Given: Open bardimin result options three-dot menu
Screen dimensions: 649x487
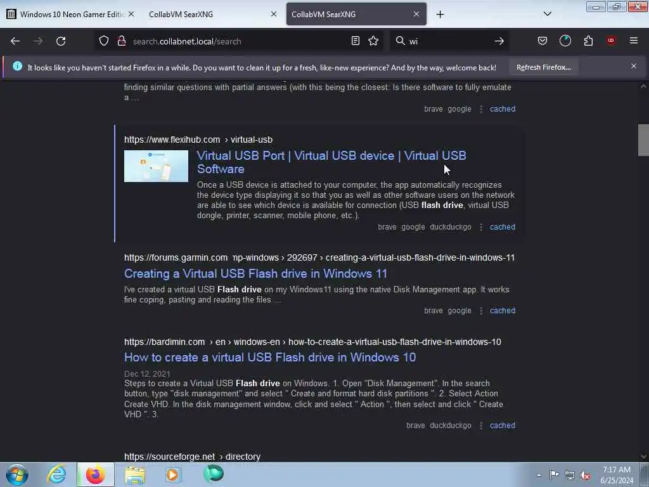Looking at the screenshot, I should 480,425.
